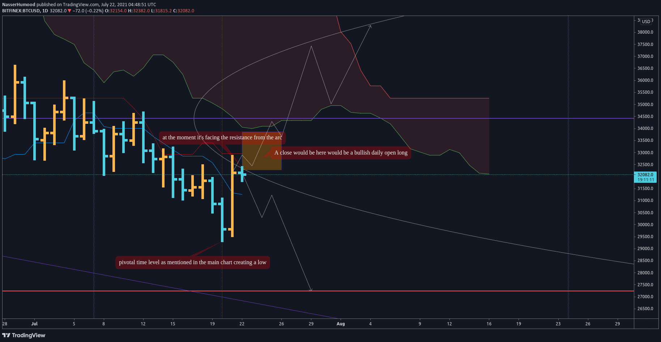
Task: Click the 'pivotal time level' annotation label
Action: point(192,262)
